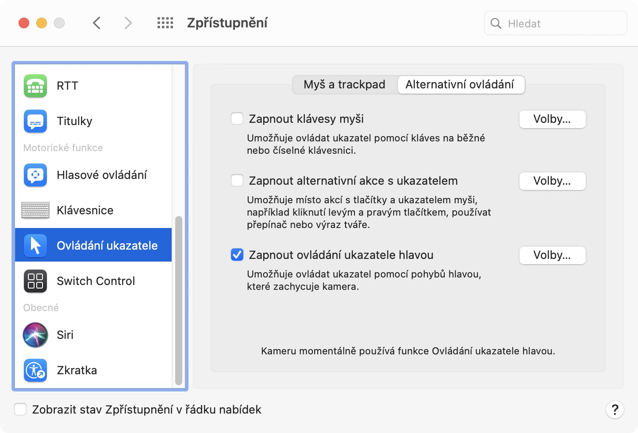The width and height of the screenshot is (638, 433).
Task: Open Volby for ovládání ukazatele hlavou
Action: point(552,255)
